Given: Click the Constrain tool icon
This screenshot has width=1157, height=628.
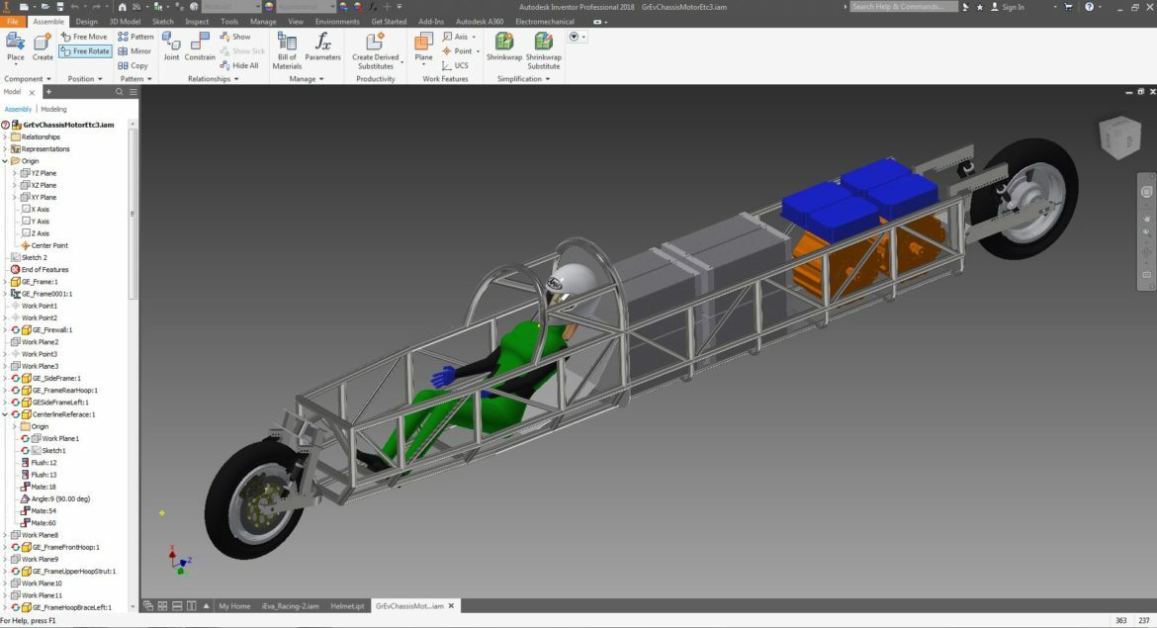Looking at the screenshot, I should 200,42.
